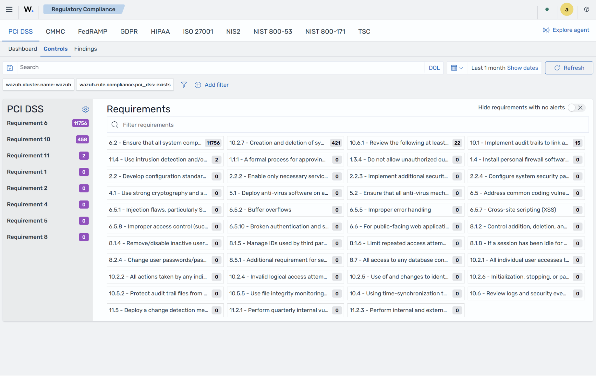Open the NIST 800-171 tab
Screen dimensions: 596x376
(x=325, y=32)
